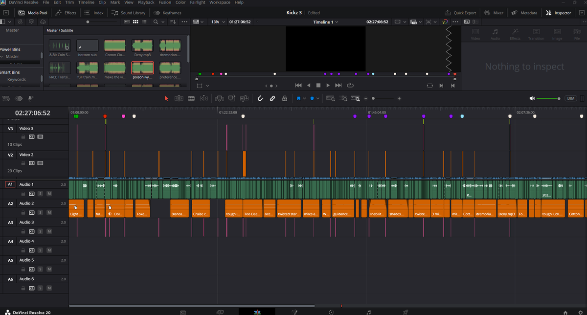Click the Overwrite Clip toolbar icon
This screenshot has width=587, height=315.
point(232,98)
